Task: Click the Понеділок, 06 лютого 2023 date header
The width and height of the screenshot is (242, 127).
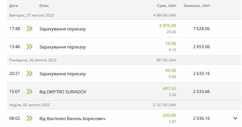Action: pos(33,60)
